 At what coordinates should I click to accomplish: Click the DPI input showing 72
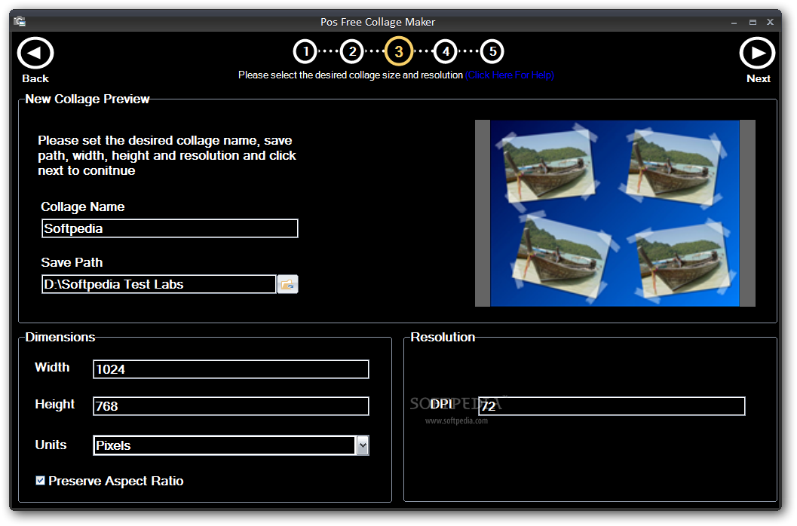pyautogui.click(x=612, y=406)
